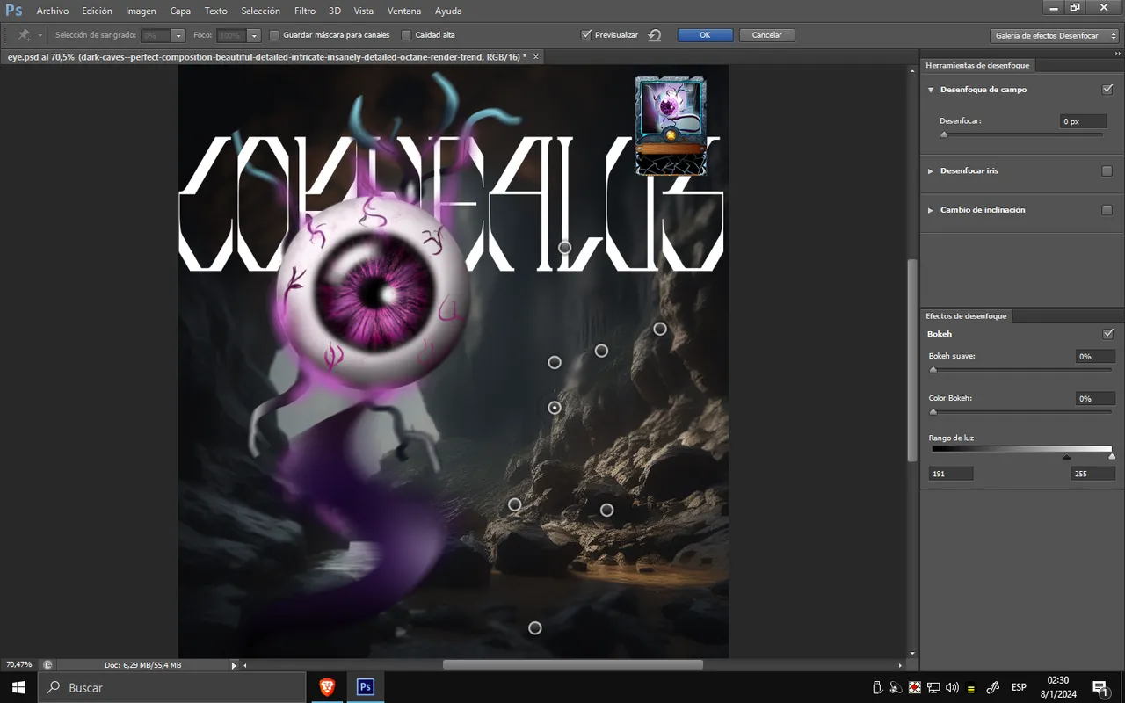This screenshot has width=1125, height=703.
Task: Toggle Guardar máscara para canales checkbox
Action: [x=274, y=35]
